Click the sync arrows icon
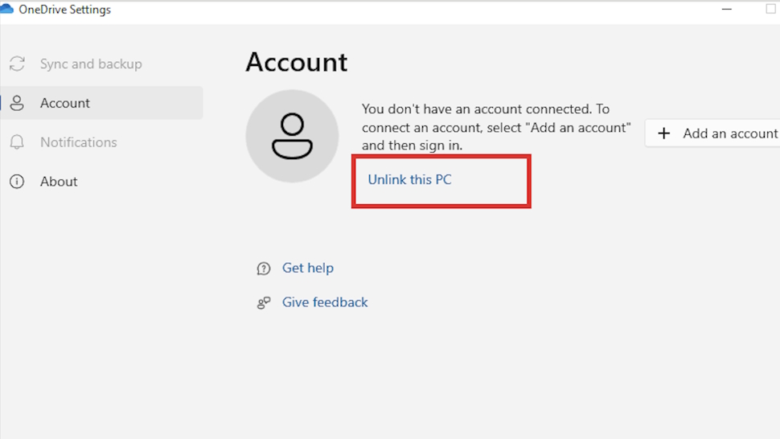 pos(17,64)
